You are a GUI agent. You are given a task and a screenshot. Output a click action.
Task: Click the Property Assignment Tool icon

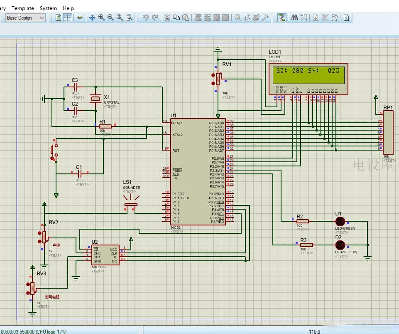pyautogui.click(x=304, y=17)
